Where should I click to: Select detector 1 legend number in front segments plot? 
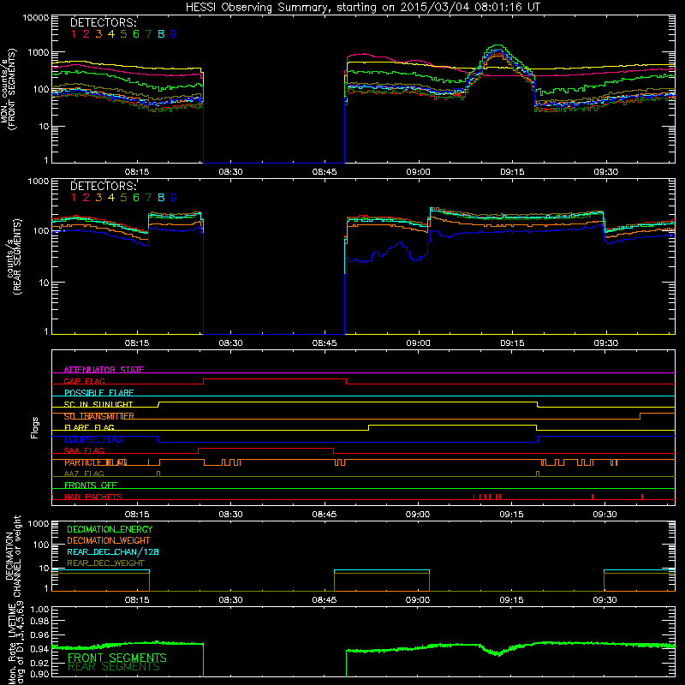pyautogui.click(x=74, y=34)
